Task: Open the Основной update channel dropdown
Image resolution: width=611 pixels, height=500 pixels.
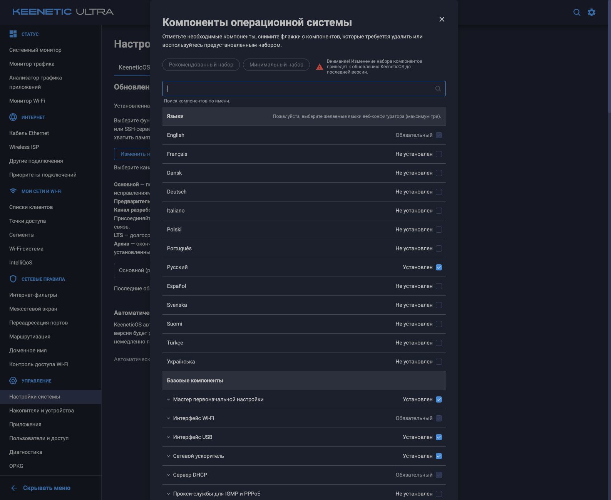Action: click(132, 270)
